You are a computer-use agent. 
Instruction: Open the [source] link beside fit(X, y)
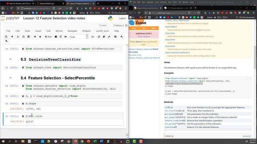point(247,136)
